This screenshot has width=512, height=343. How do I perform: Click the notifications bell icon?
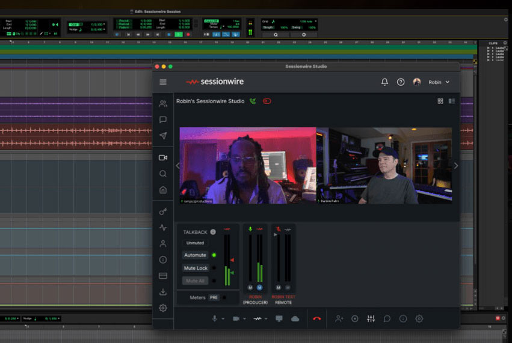pyautogui.click(x=384, y=82)
